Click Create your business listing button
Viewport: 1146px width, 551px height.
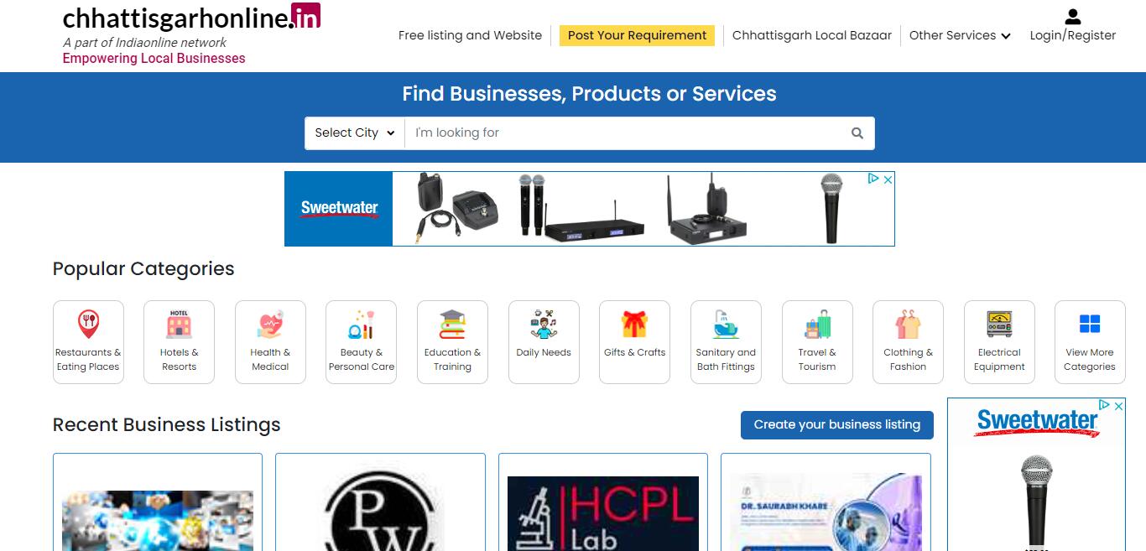click(x=837, y=424)
